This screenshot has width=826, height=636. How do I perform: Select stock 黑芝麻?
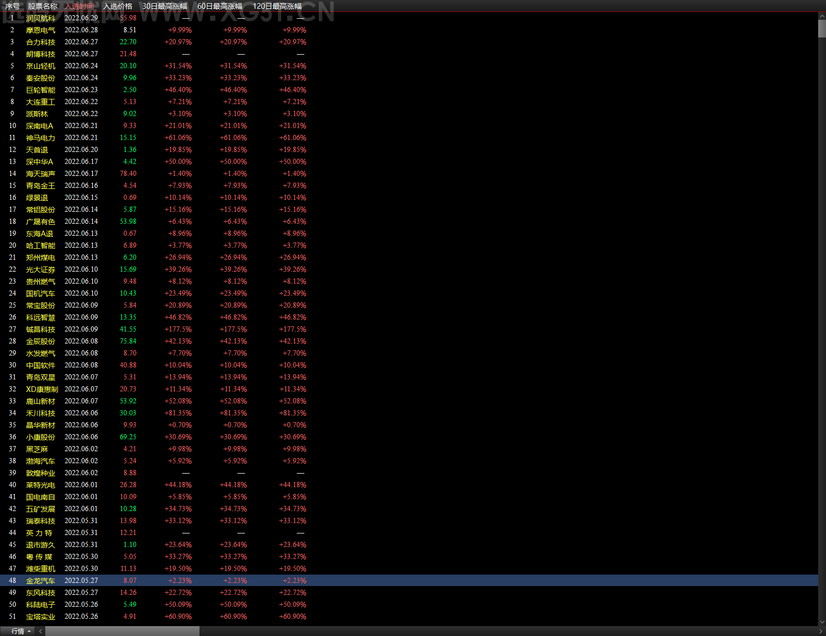pyautogui.click(x=37, y=449)
